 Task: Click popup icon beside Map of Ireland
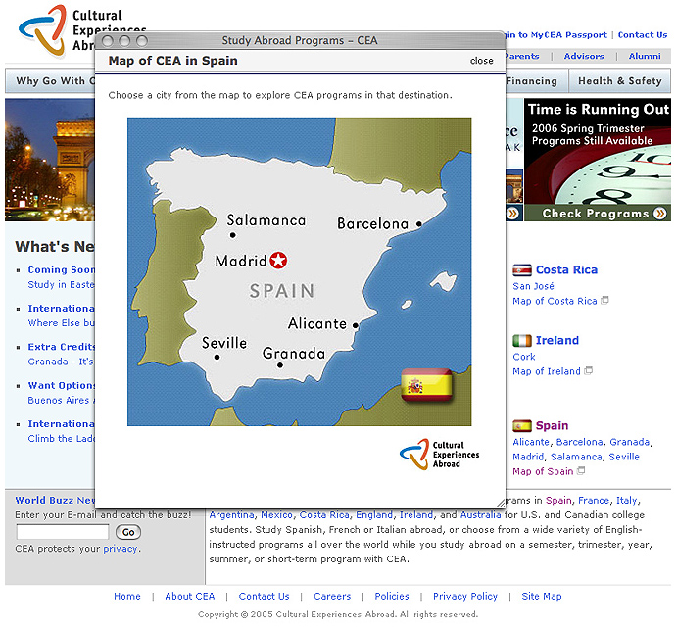click(589, 371)
